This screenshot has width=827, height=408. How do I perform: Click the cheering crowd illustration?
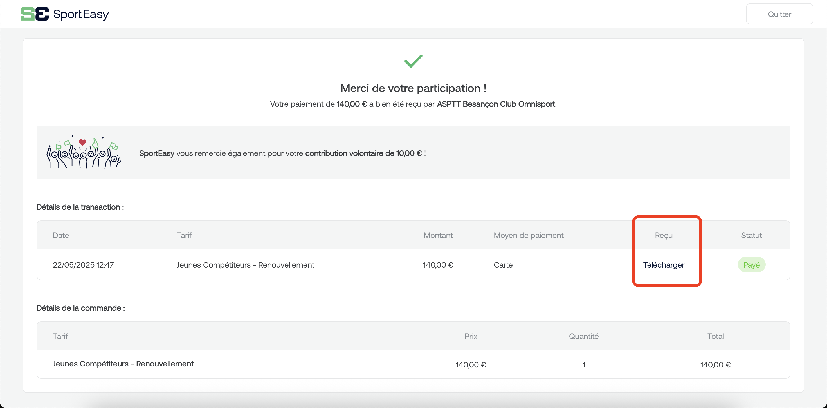tap(84, 152)
